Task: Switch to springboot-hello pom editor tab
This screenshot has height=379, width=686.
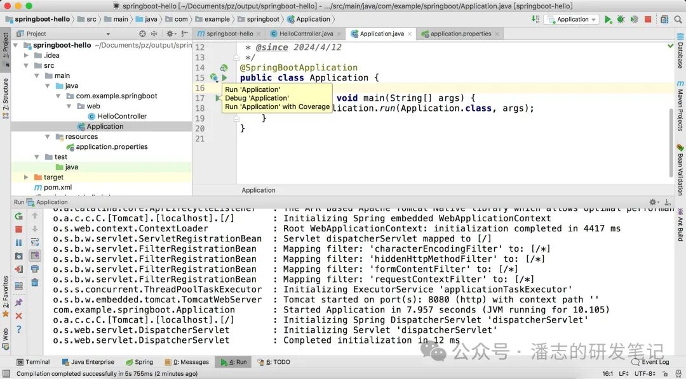Action: pyautogui.click(x=229, y=34)
